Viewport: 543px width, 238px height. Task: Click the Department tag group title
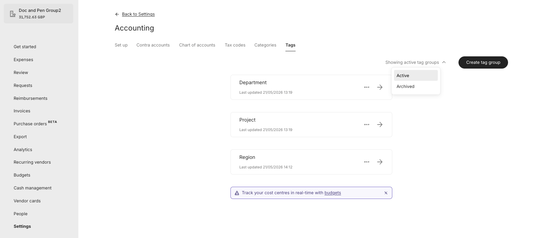[253, 83]
